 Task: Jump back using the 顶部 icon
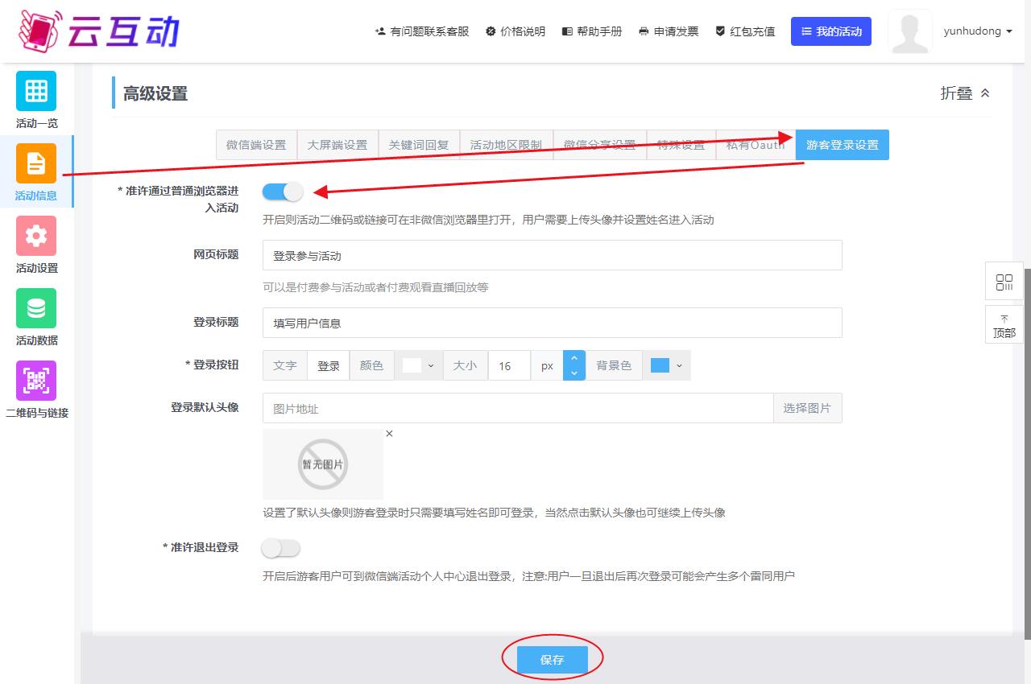1004,325
